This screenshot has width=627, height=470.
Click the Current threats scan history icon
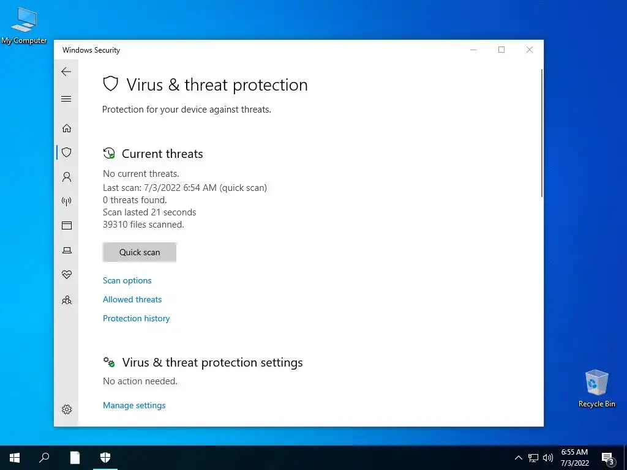[x=109, y=154]
